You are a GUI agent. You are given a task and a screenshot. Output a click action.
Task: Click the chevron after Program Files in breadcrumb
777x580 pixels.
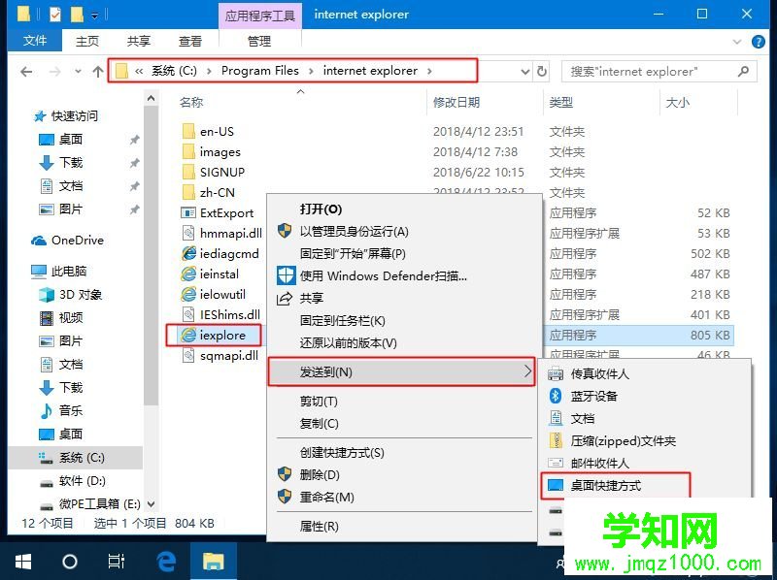point(309,71)
